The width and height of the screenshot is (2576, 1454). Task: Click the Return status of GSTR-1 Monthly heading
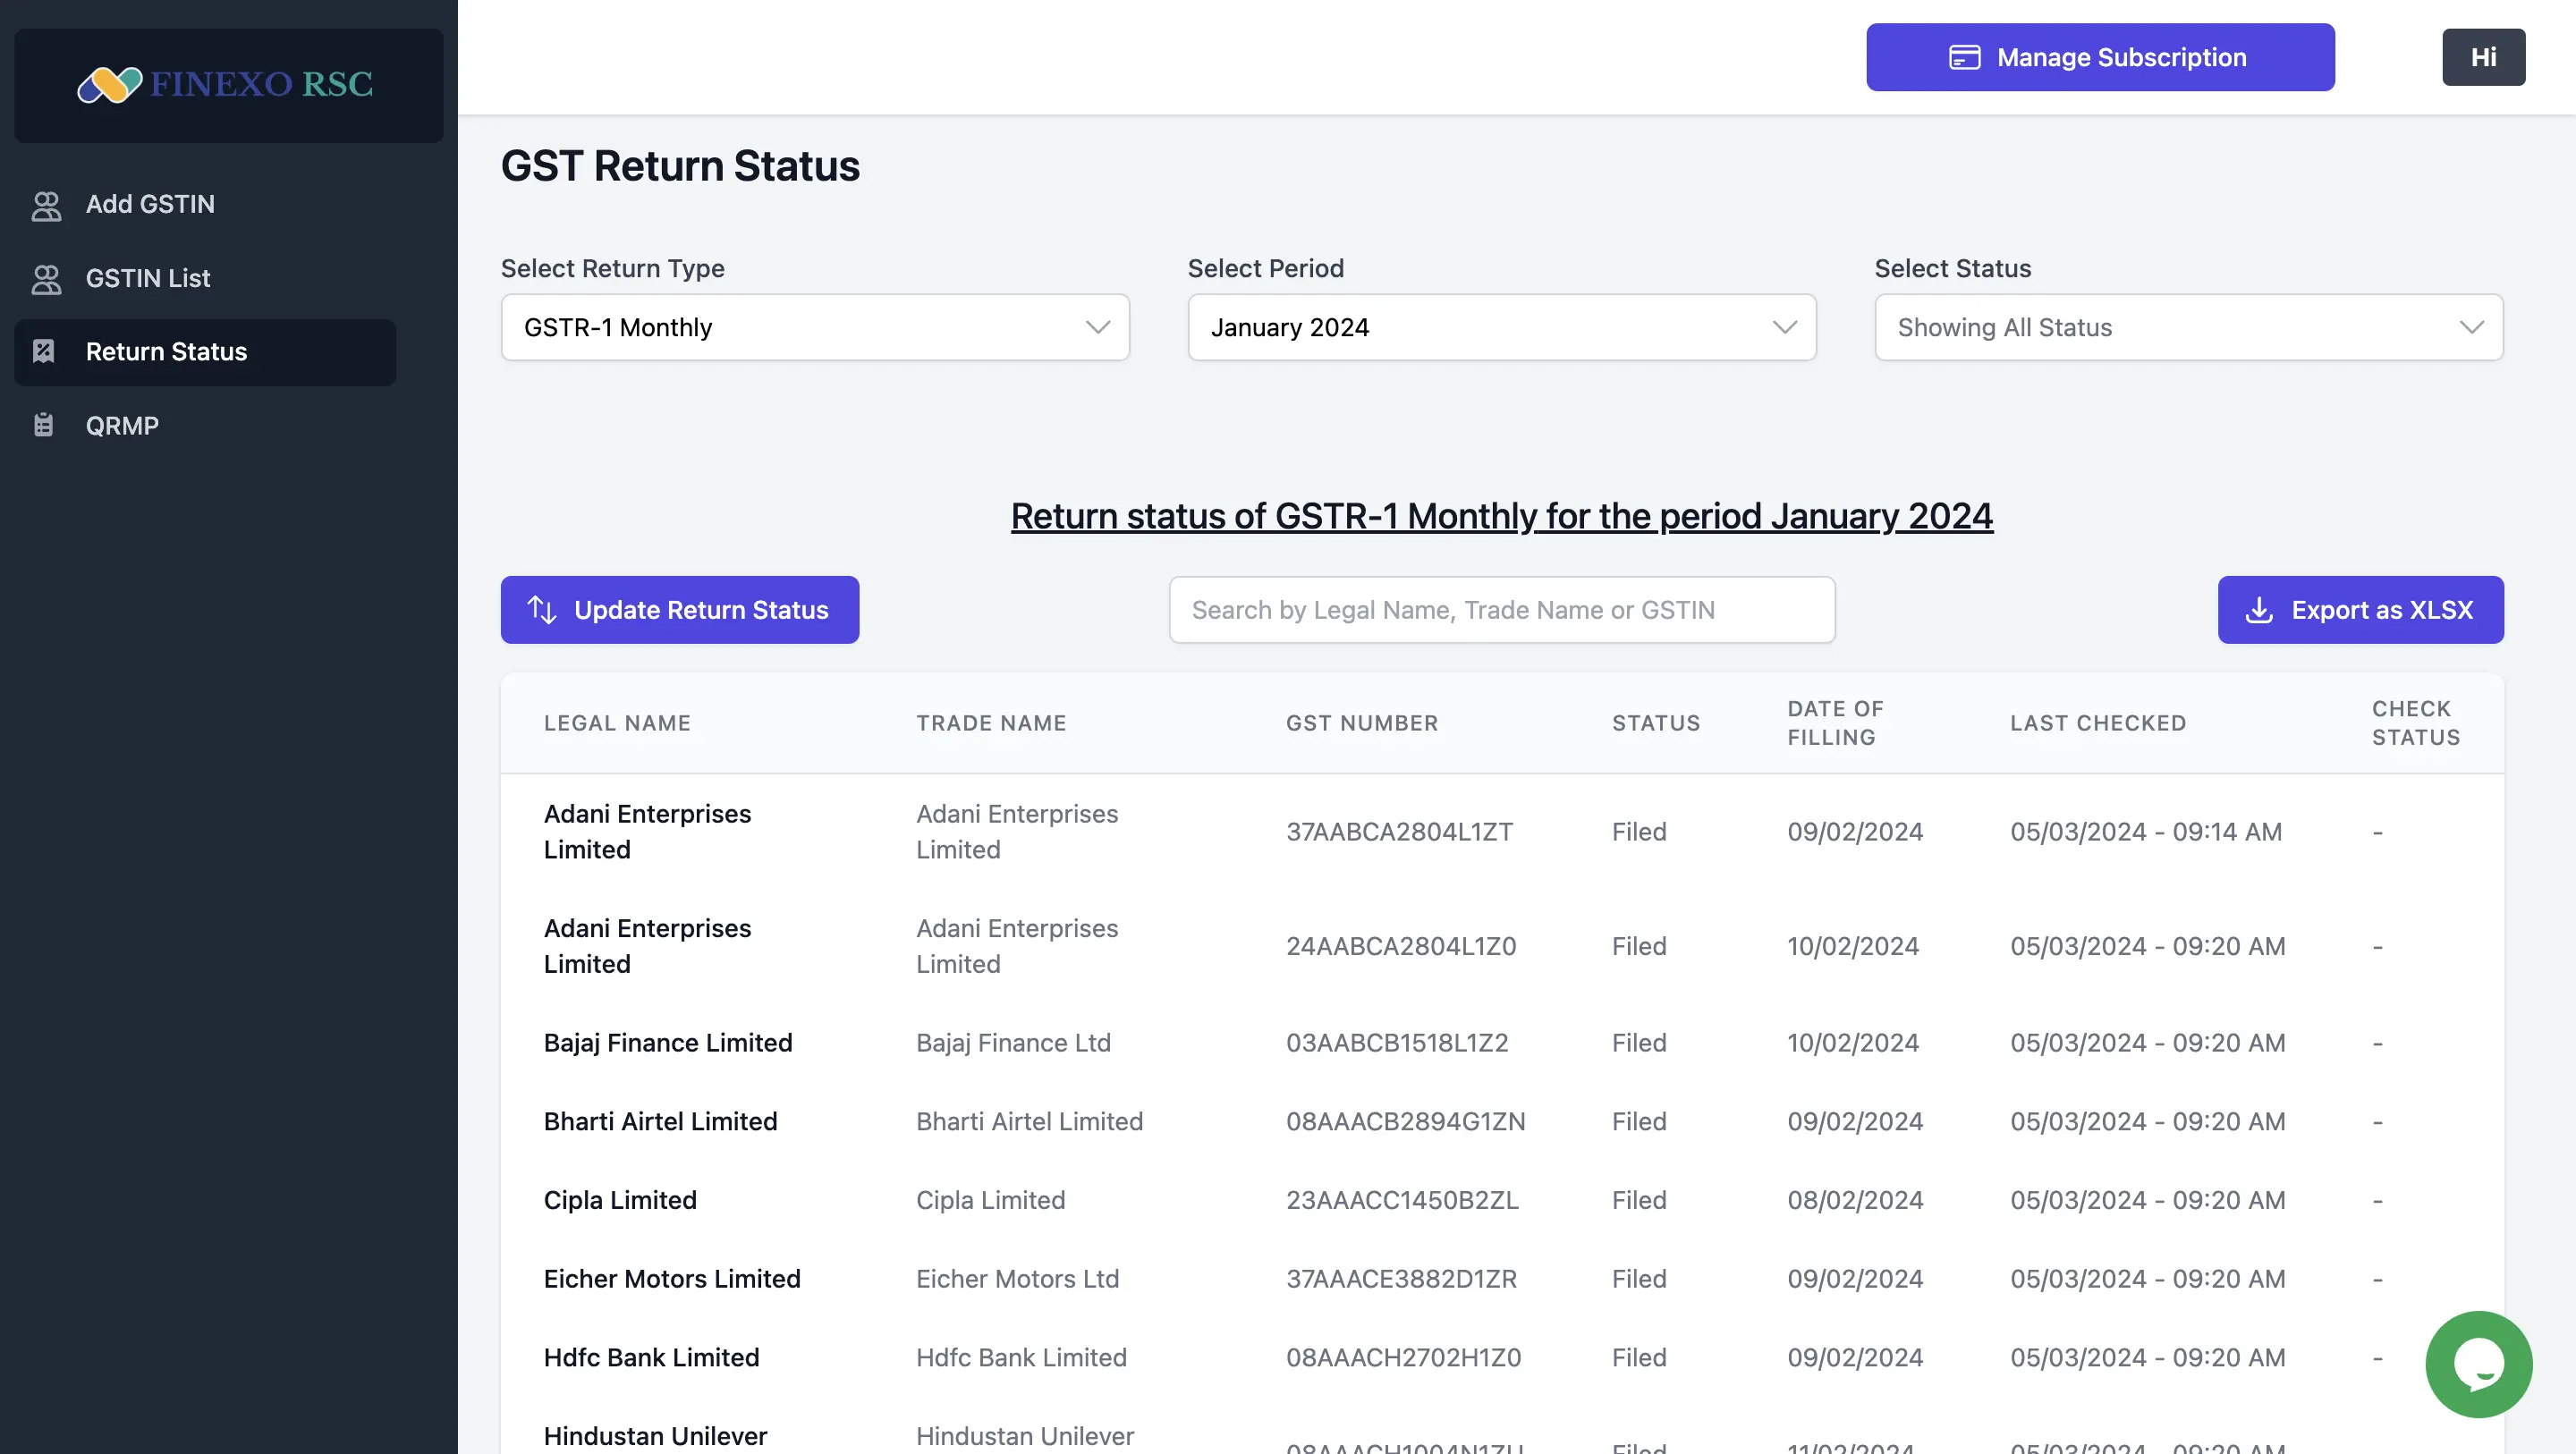pos(1502,516)
